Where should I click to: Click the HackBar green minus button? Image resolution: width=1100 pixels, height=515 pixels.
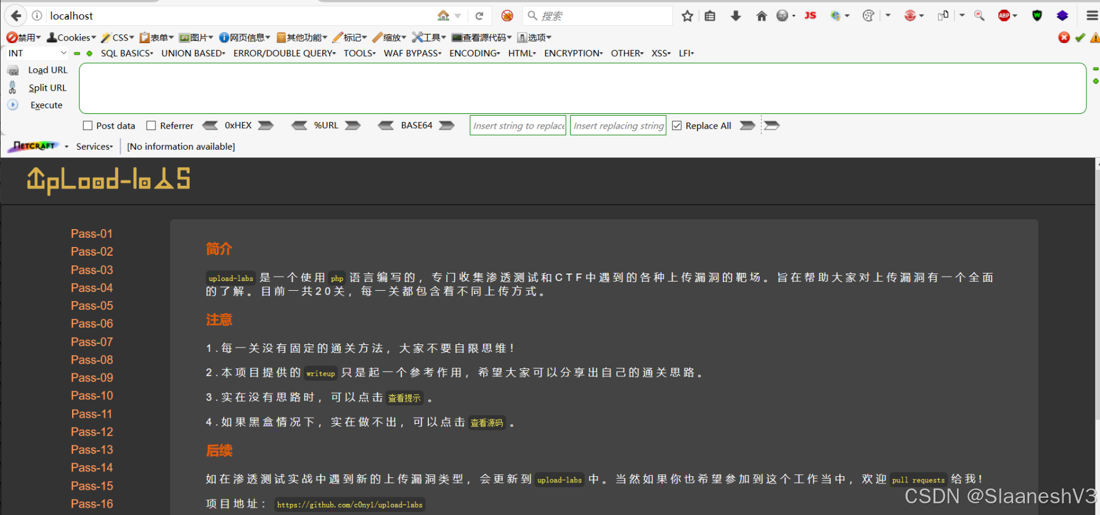tap(77, 54)
